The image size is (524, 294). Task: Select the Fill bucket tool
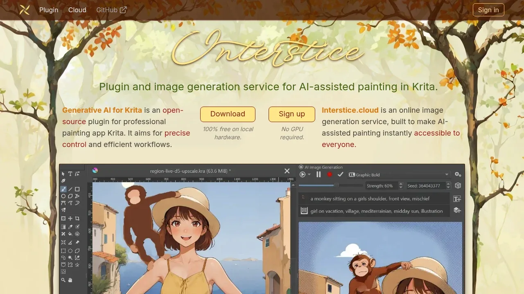tap(70, 234)
